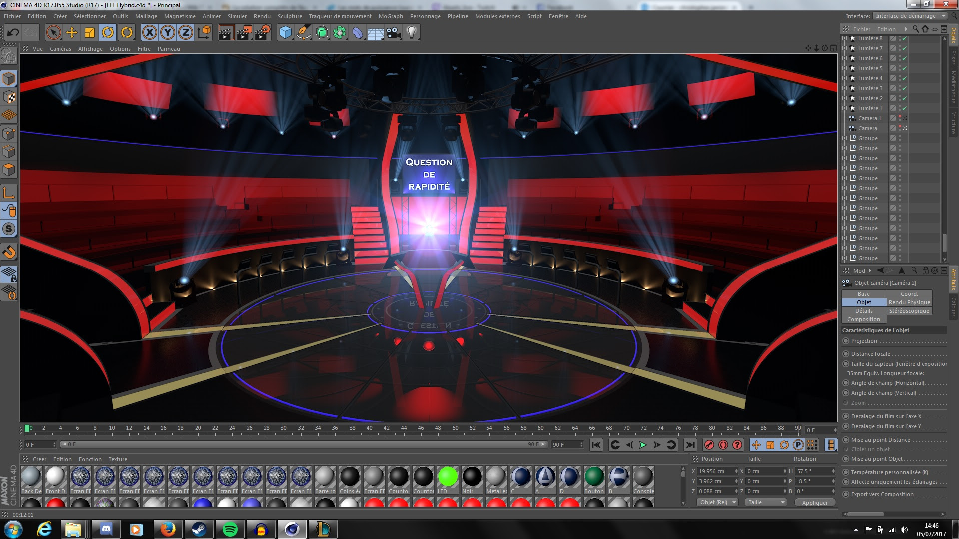Viewport: 959px width, 539px height.
Task: Expand the Projection attribute
Action: tap(846, 341)
